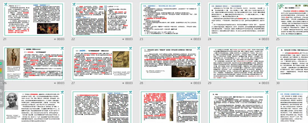The image size is (308, 123).
Task: Click slide number label 28
Action: coord(141,83)
